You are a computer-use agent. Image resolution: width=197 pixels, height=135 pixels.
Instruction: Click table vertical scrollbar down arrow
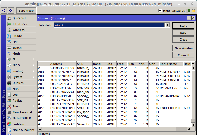point(194,125)
